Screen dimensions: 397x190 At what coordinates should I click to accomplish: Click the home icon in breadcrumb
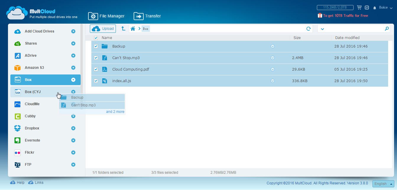coord(133,29)
